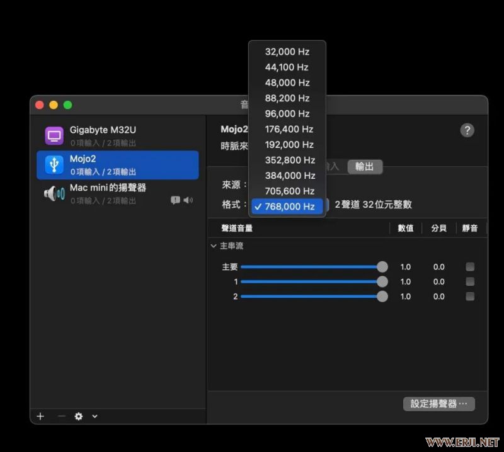Screen dimensions: 504x452
Task: Toggle mute checkbox for channel 2
Action: click(x=470, y=297)
